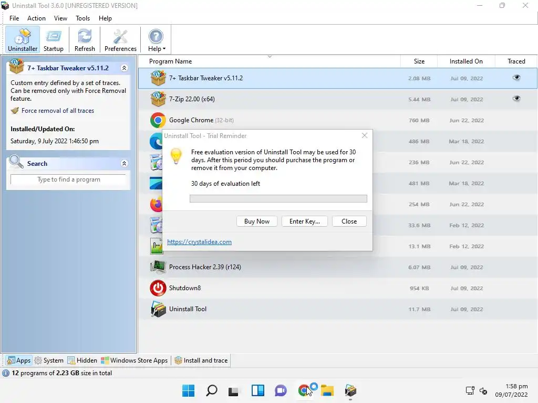Click Process Hacker 2.39 (r124) name
538x403 pixels.
[x=205, y=267]
